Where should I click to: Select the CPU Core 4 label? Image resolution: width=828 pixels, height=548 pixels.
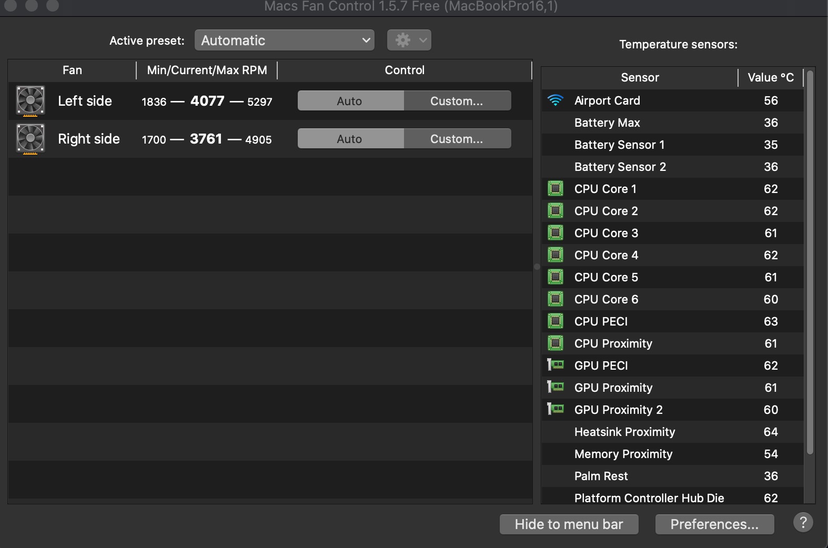click(x=606, y=255)
